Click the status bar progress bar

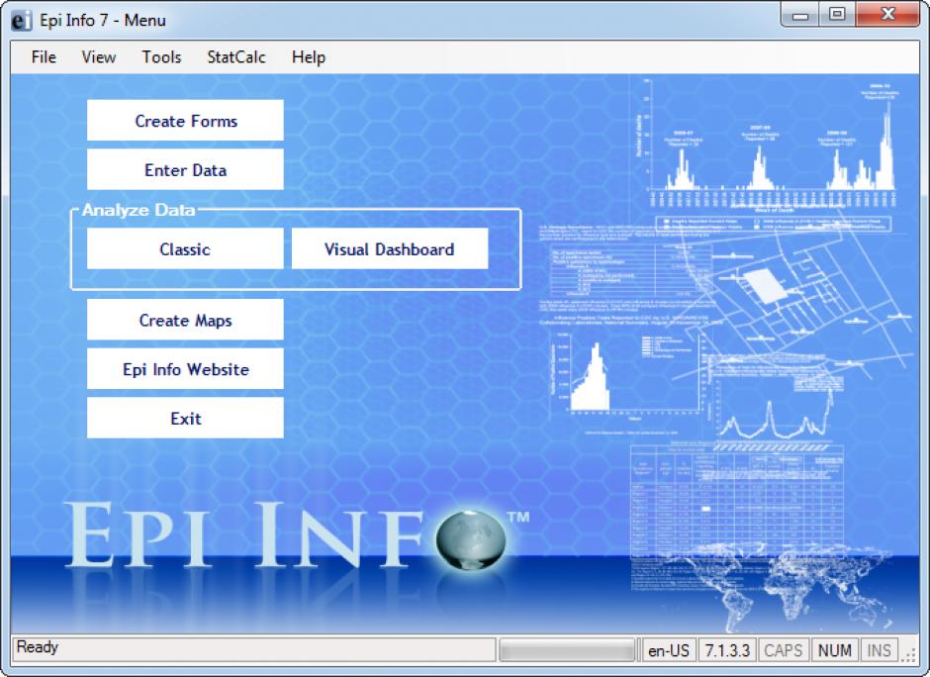tap(567, 650)
